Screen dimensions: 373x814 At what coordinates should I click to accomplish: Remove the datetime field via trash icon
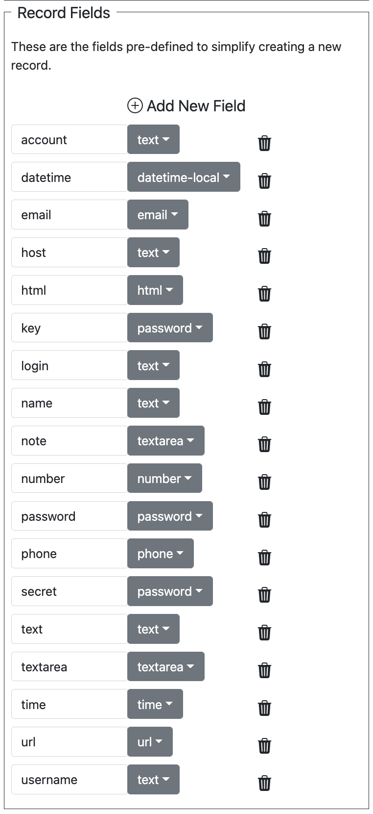[x=264, y=181]
